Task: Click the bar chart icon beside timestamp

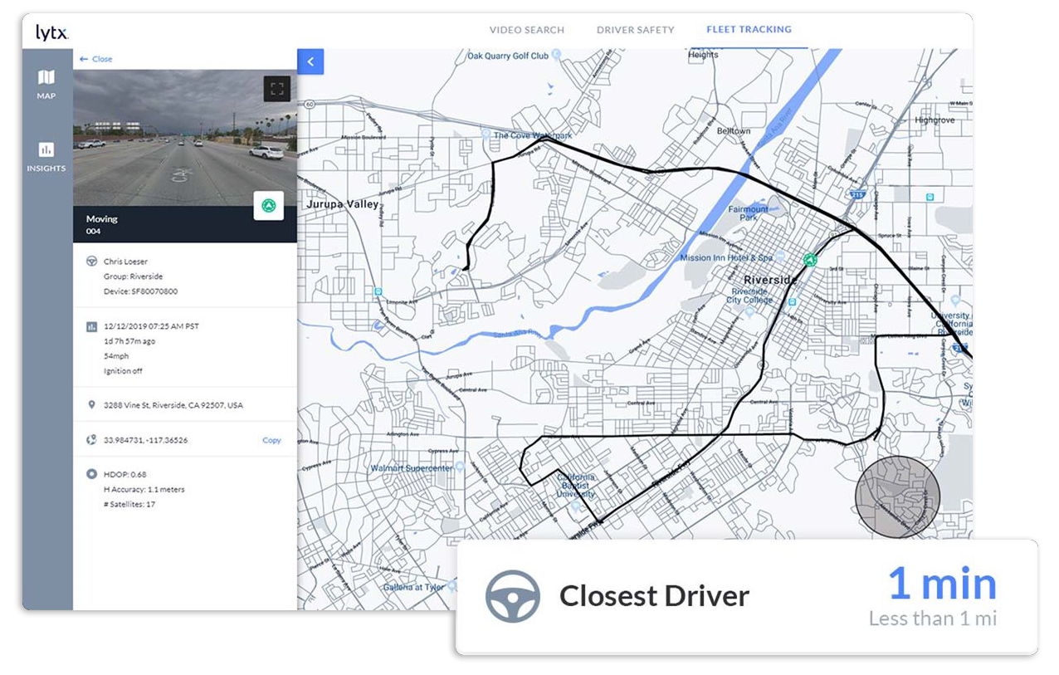Action: tap(91, 326)
